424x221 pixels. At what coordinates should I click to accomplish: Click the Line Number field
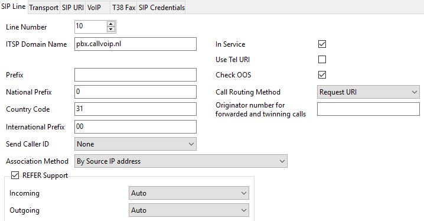91,27
